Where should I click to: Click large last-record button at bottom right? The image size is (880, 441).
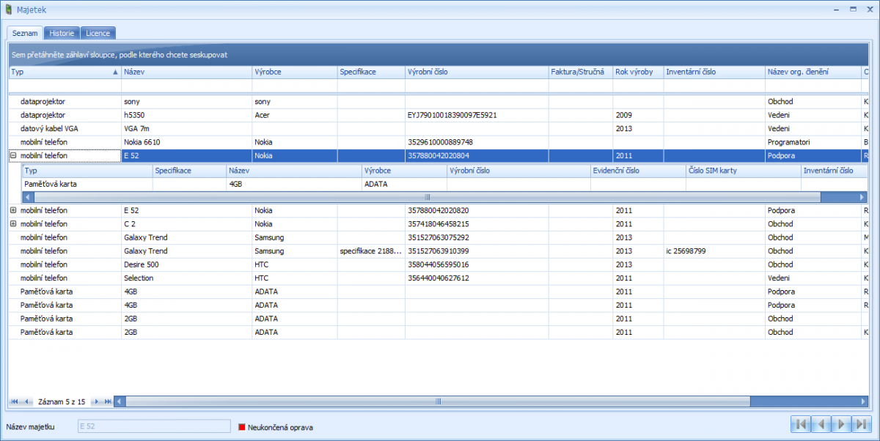tap(862, 424)
